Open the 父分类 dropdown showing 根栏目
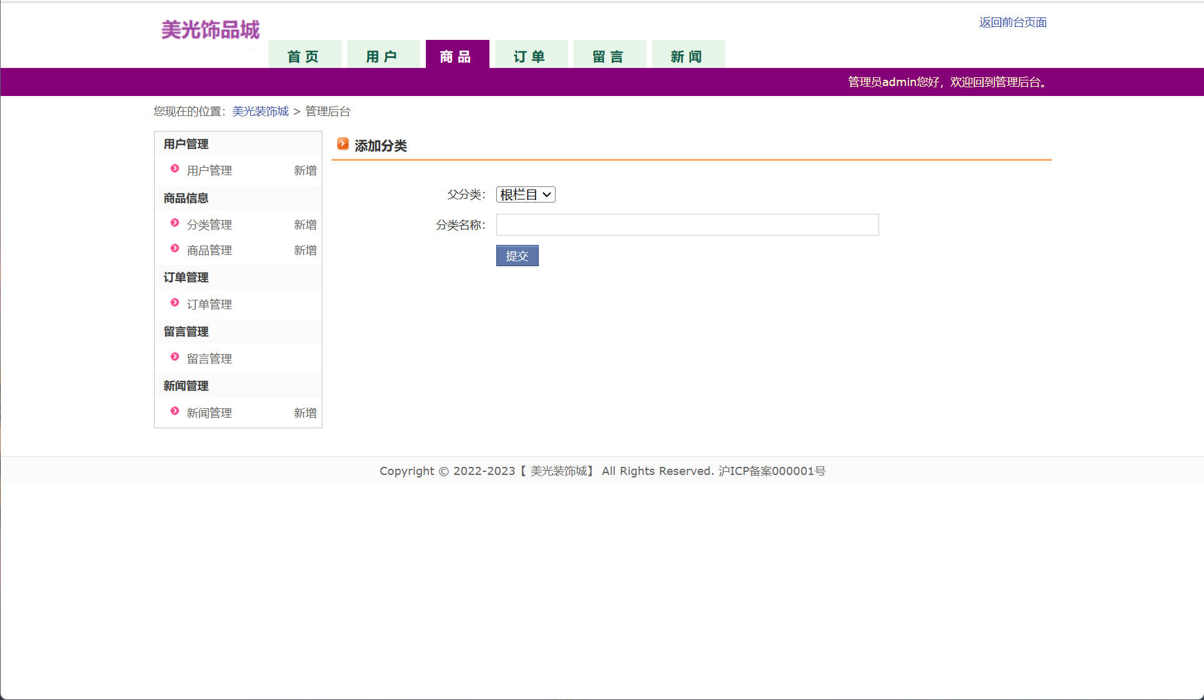 526,194
